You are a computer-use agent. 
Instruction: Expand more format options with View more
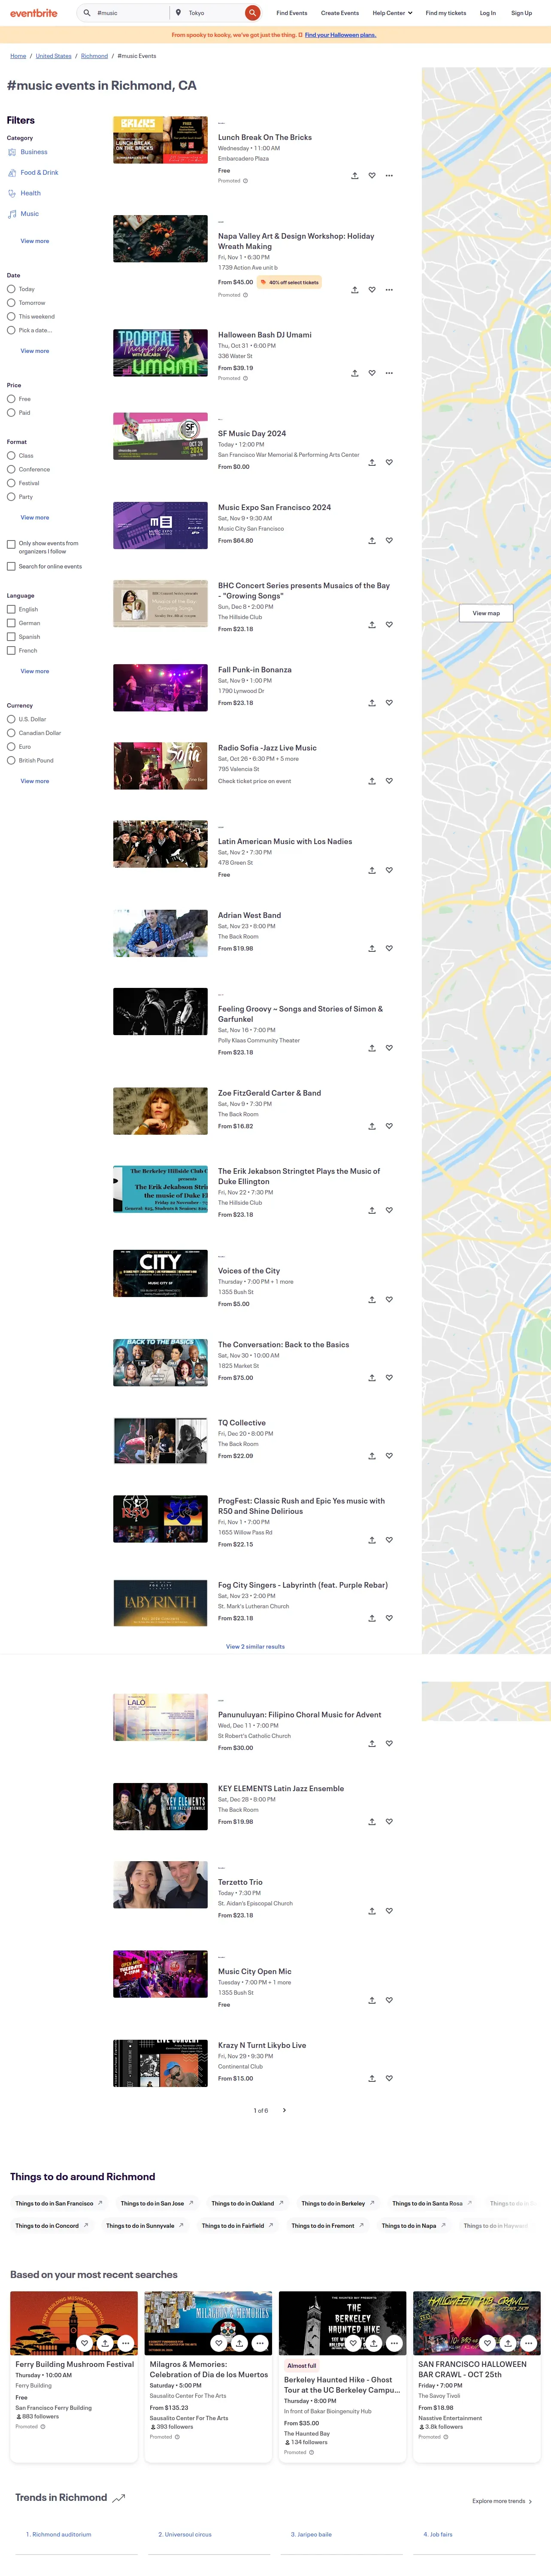(x=35, y=517)
